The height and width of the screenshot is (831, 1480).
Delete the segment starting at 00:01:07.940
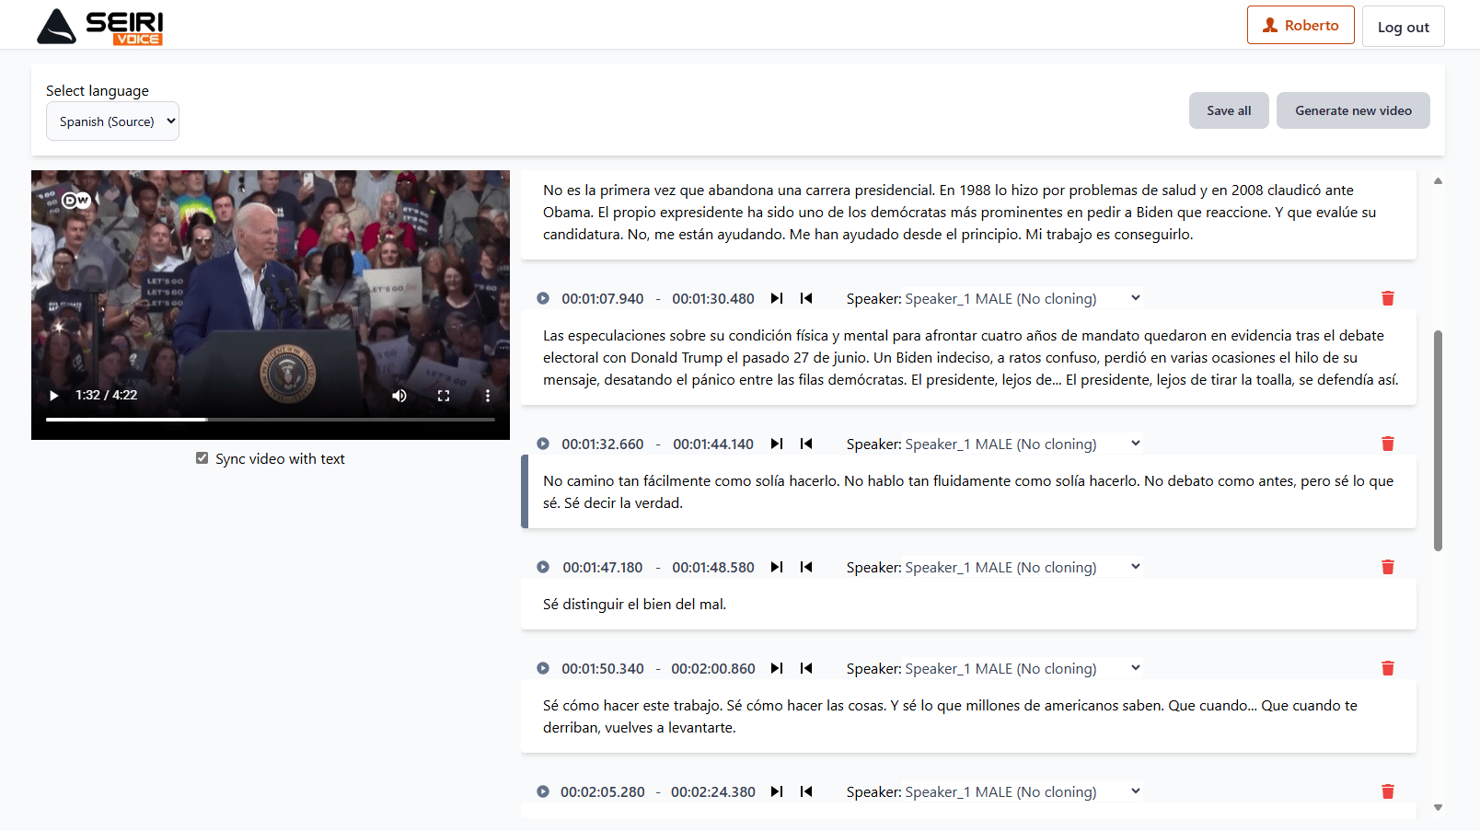pyautogui.click(x=1387, y=298)
